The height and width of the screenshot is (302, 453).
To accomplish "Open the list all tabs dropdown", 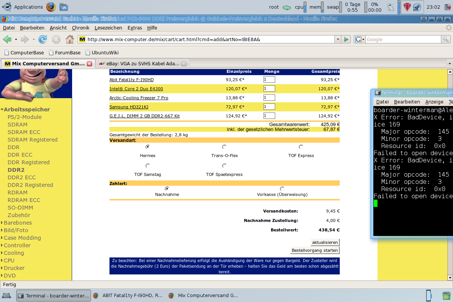I will [449, 64].
